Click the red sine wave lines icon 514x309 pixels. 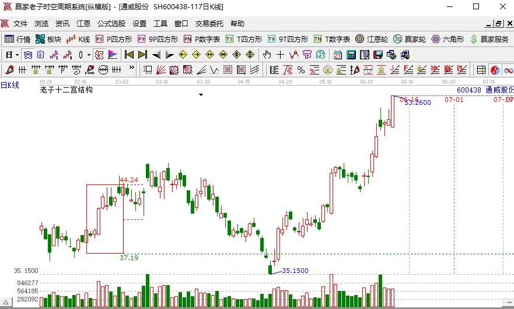(368, 70)
